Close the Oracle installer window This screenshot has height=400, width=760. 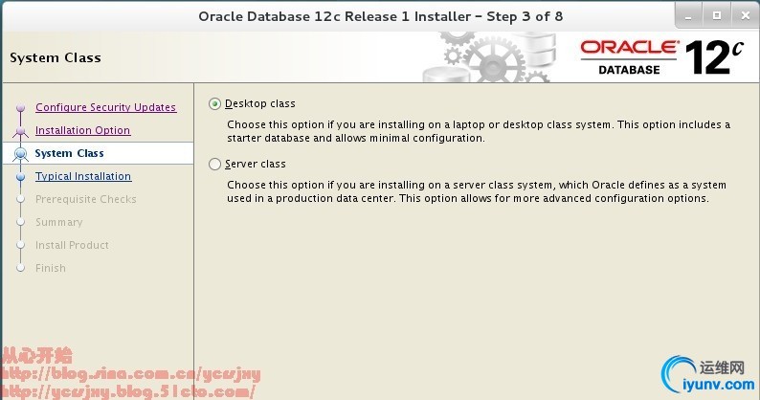click(x=742, y=15)
